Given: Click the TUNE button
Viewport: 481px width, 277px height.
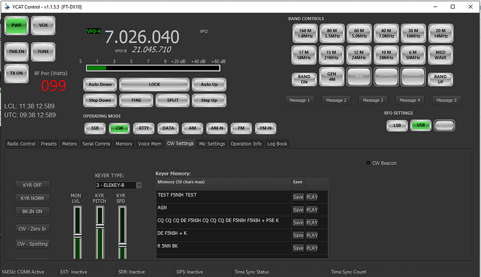Looking at the screenshot, I should [x=43, y=52].
